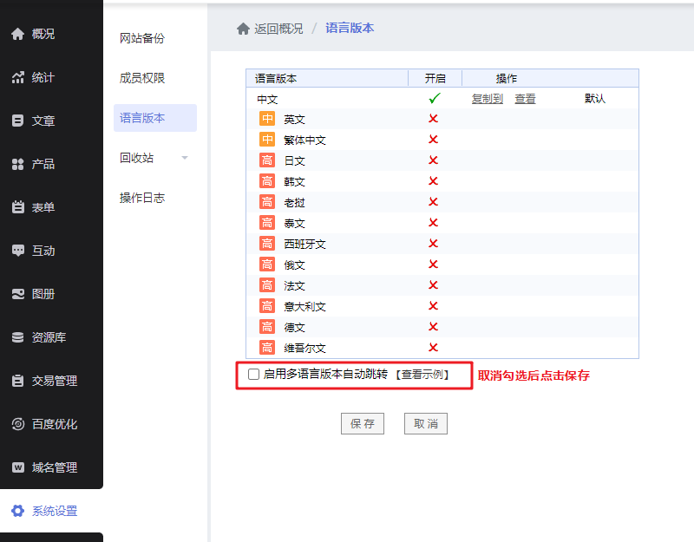Click the 域名管理 W icon
This screenshot has width=694, height=542.
pyautogui.click(x=17, y=467)
